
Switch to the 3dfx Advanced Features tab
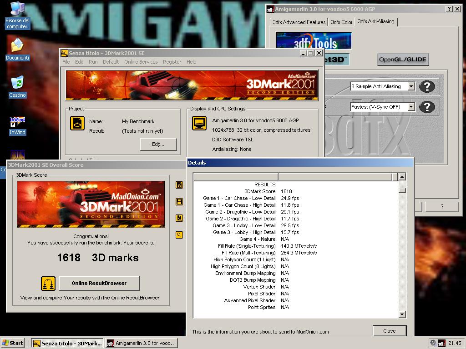click(x=299, y=22)
